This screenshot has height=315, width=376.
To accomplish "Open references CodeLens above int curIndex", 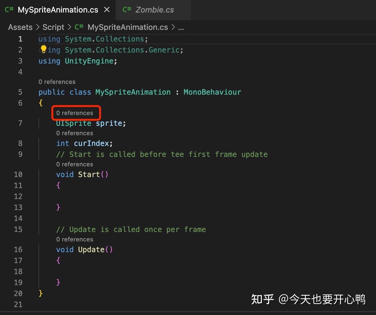I will 74,133.
